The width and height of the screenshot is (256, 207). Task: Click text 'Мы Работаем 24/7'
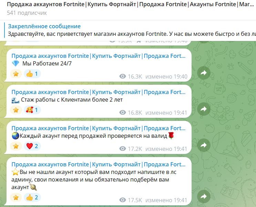pos(47,63)
